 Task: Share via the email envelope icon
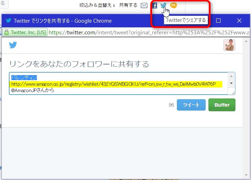pos(144,5)
